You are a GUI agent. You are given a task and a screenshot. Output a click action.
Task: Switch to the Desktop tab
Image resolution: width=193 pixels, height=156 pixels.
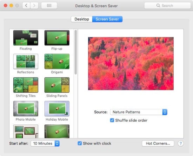(x=82, y=19)
